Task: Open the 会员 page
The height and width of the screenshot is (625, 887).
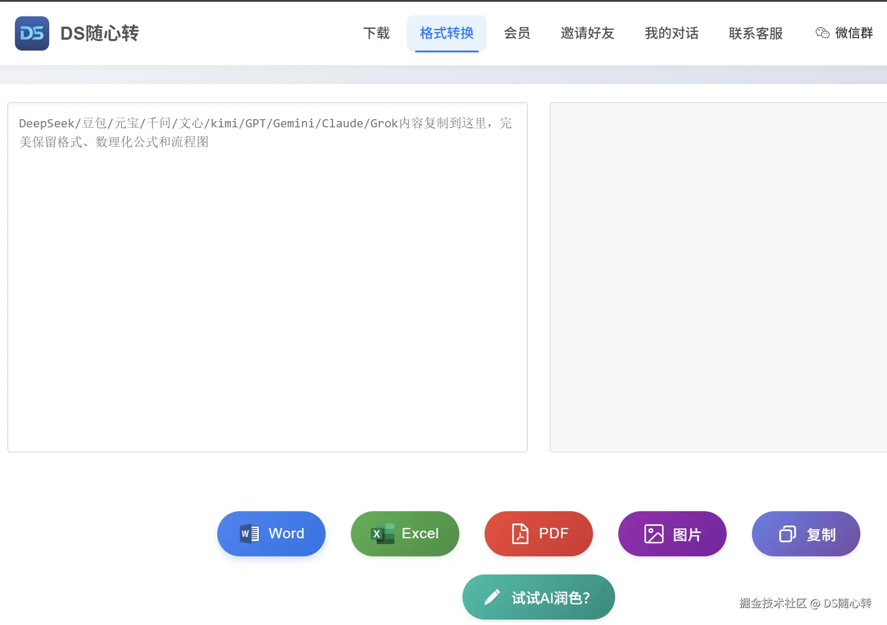Action: pyautogui.click(x=517, y=33)
